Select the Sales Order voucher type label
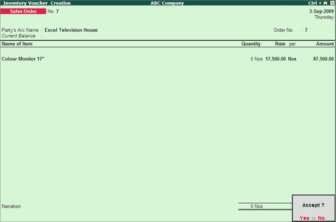 [x=23, y=12]
